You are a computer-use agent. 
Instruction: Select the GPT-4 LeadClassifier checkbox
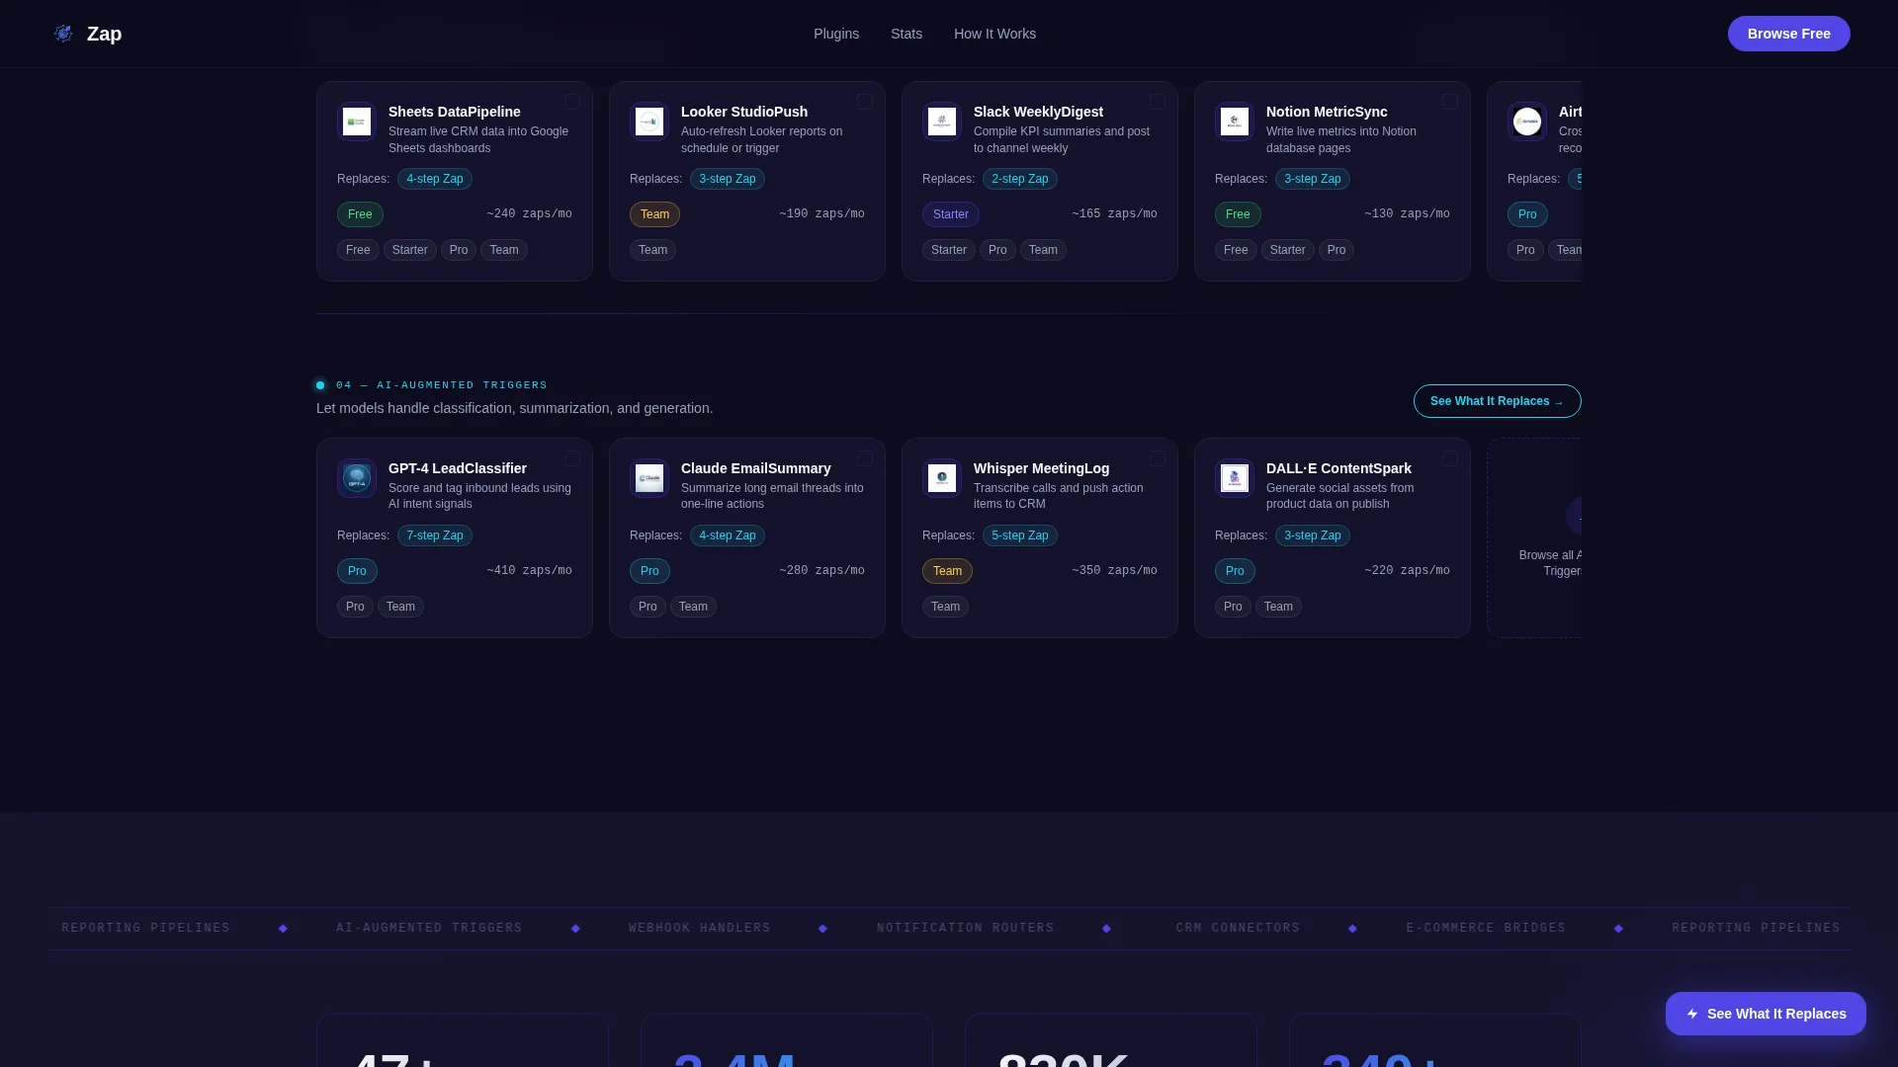tap(572, 458)
